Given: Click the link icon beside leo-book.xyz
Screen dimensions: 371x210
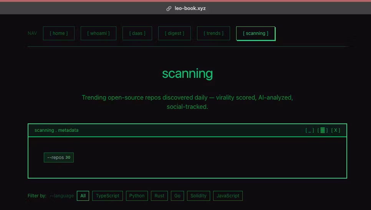Looking at the screenshot, I should click(169, 8).
